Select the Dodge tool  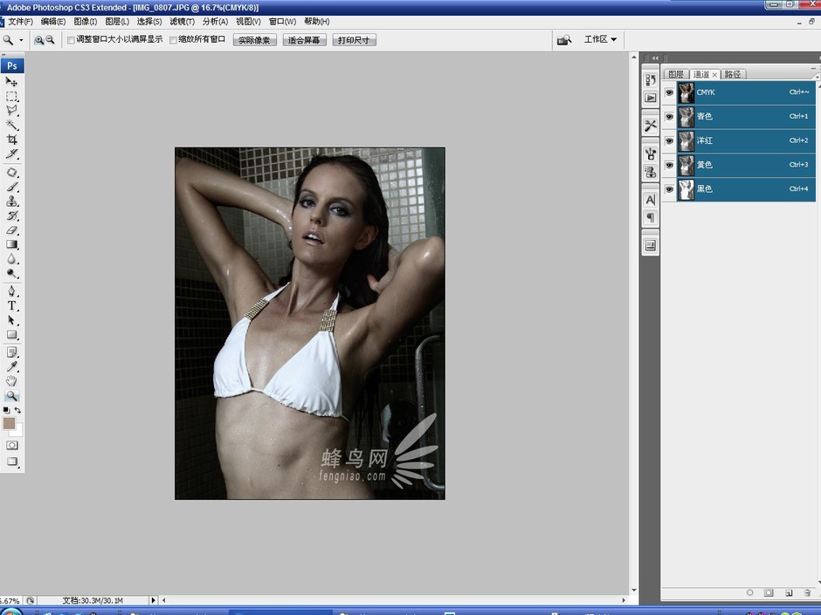tap(11, 273)
